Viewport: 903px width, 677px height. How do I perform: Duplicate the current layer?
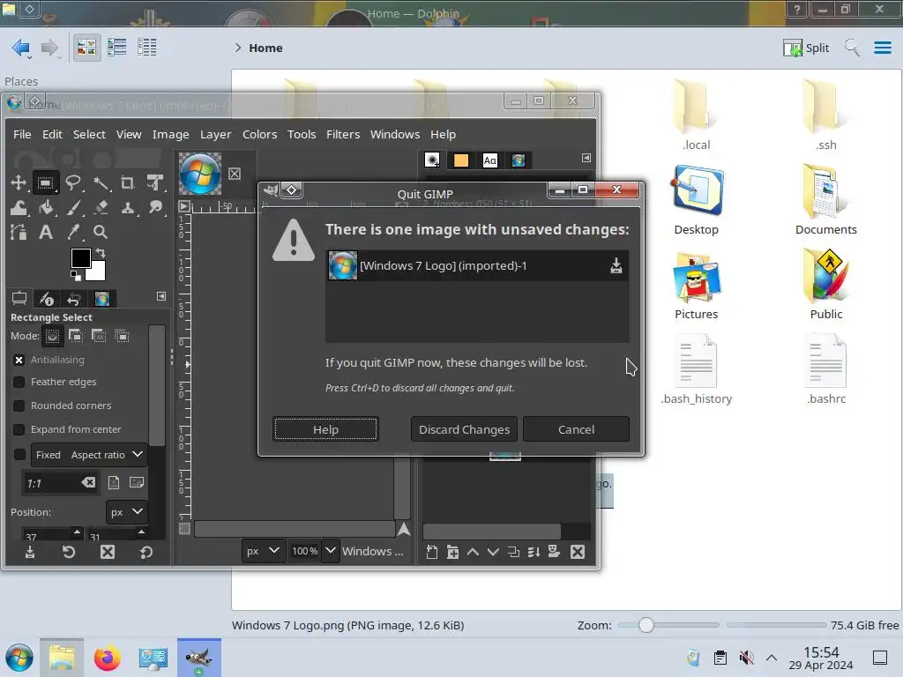[x=513, y=552]
